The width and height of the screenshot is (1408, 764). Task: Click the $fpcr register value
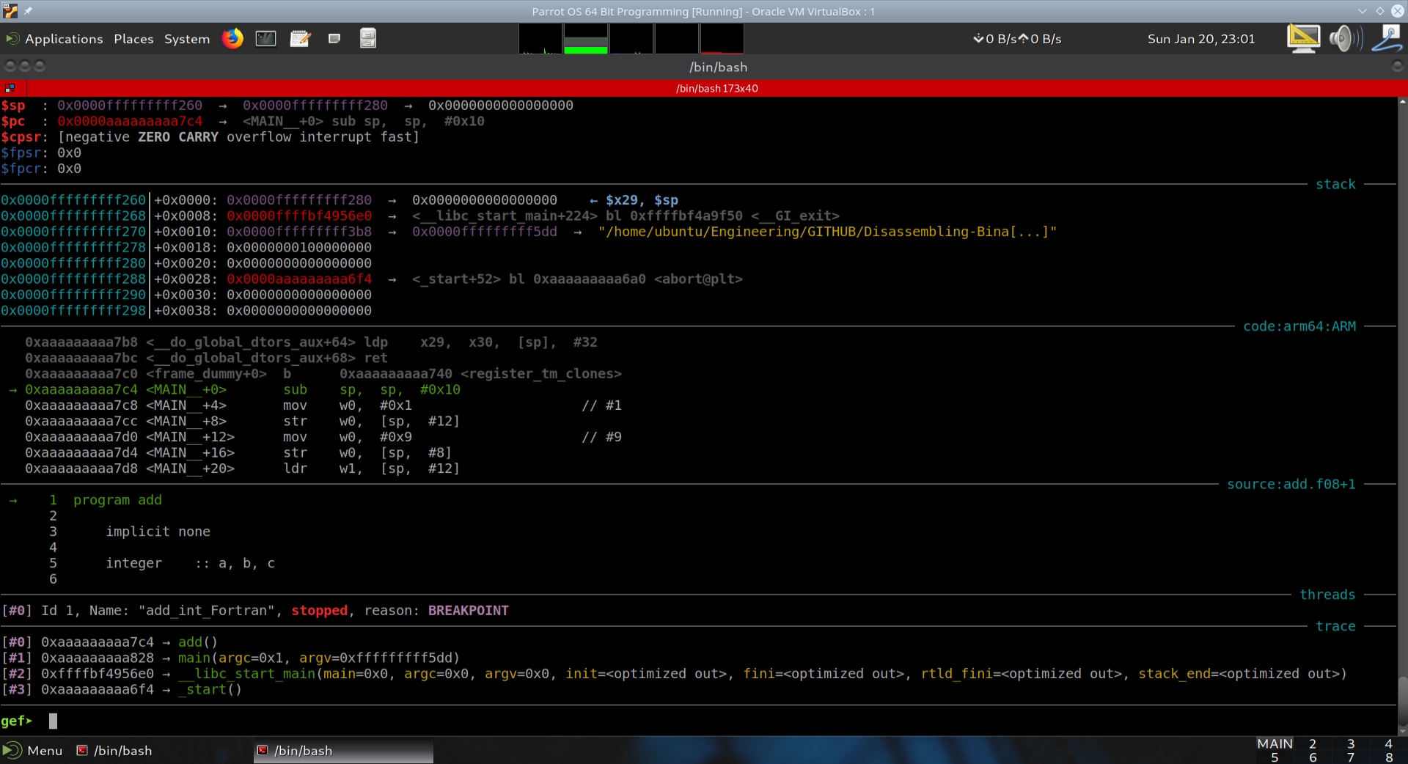69,169
